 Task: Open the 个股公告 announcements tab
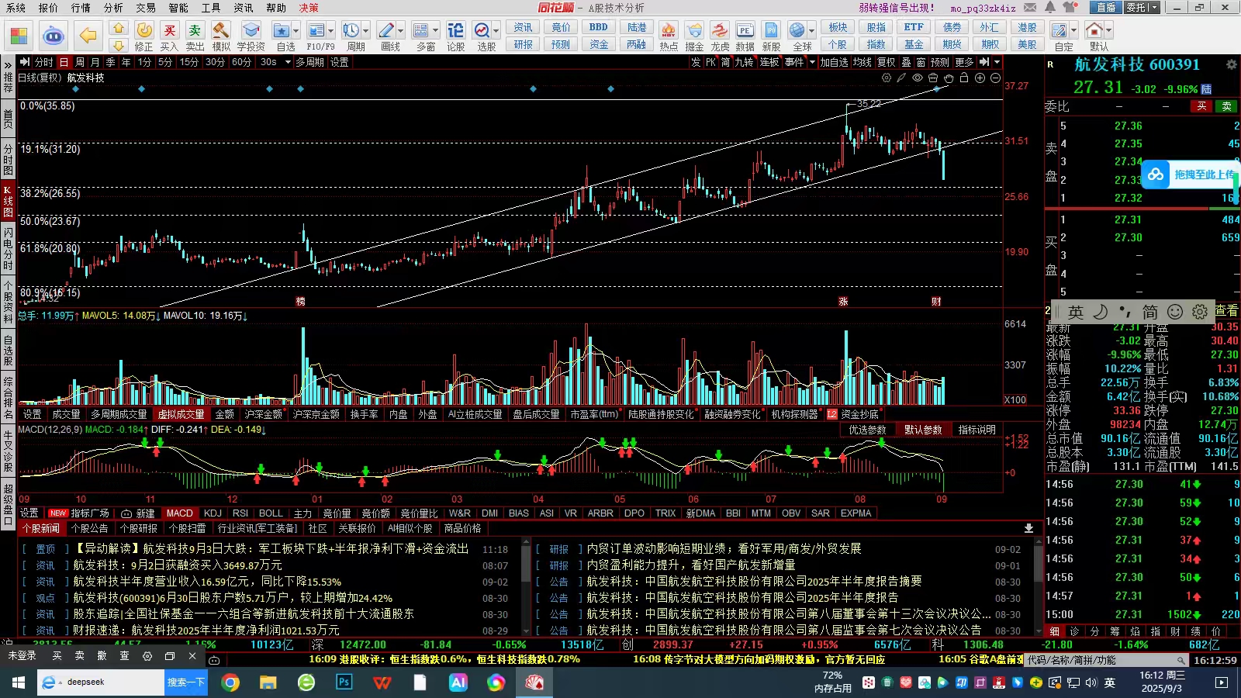[90, 529]
